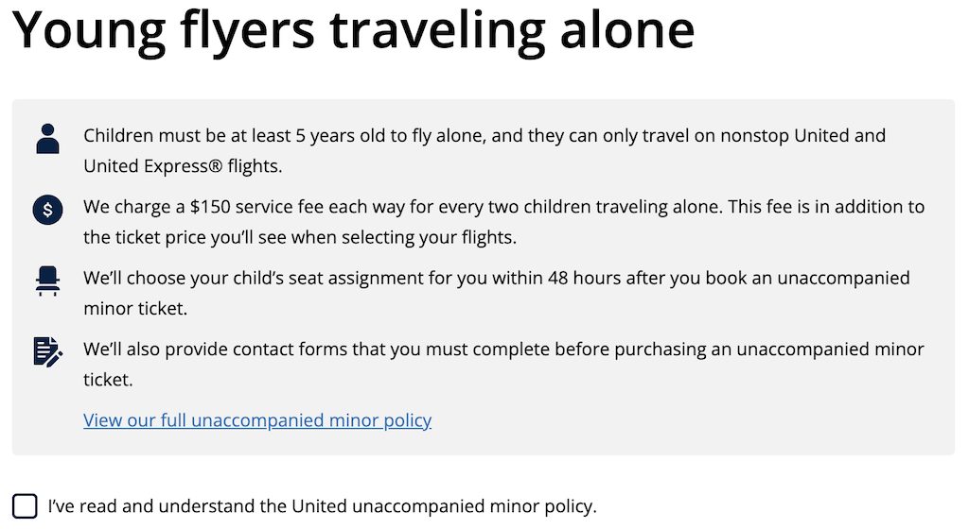Click the contact forms paragraph text
Image resolution: width=969 pixels, height=529 pixels.
coord(503,364)
